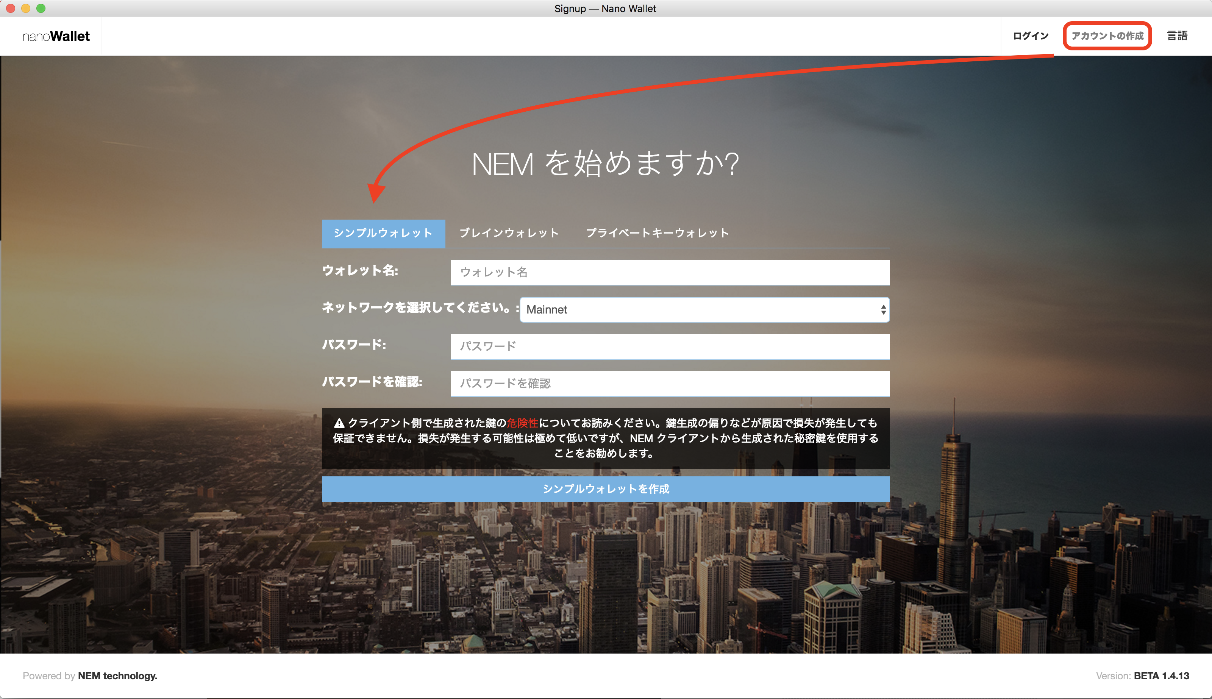1212x699 pixels.
Task: Switch to the プライベートキーウォレット tab
Action: pos(658,233)
